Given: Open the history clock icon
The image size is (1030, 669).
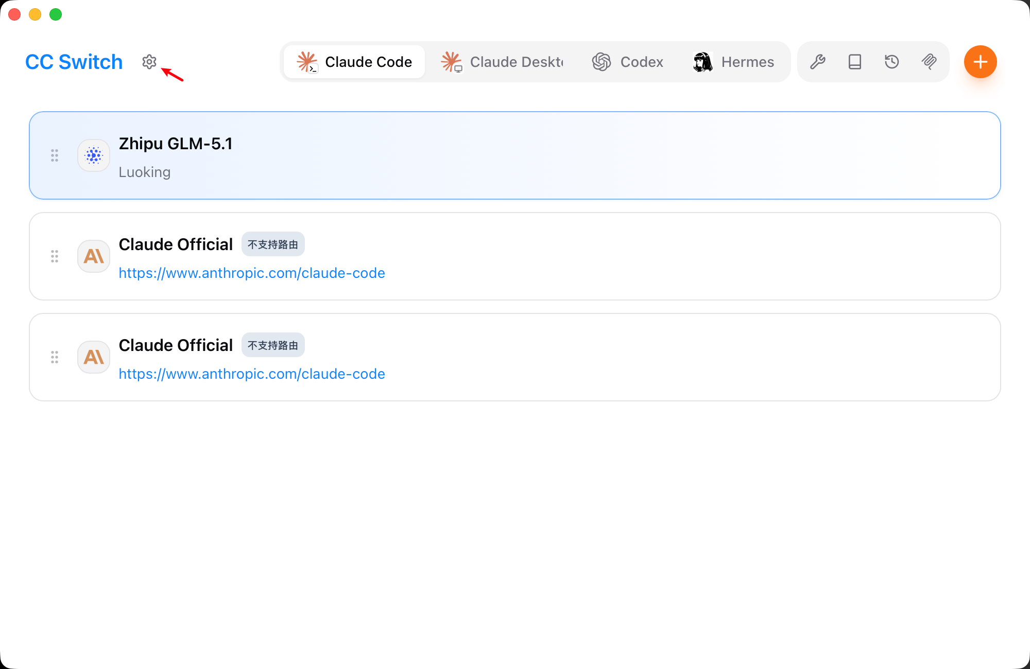Looking at the screenshot, I should pos(892,62).
